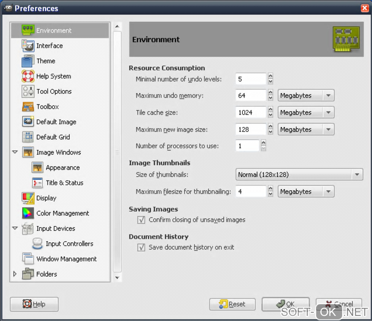The height and width of the screenshot is (321, 372).
Task: Increase minimal number of undo levels
Action: tap(271, 76)
